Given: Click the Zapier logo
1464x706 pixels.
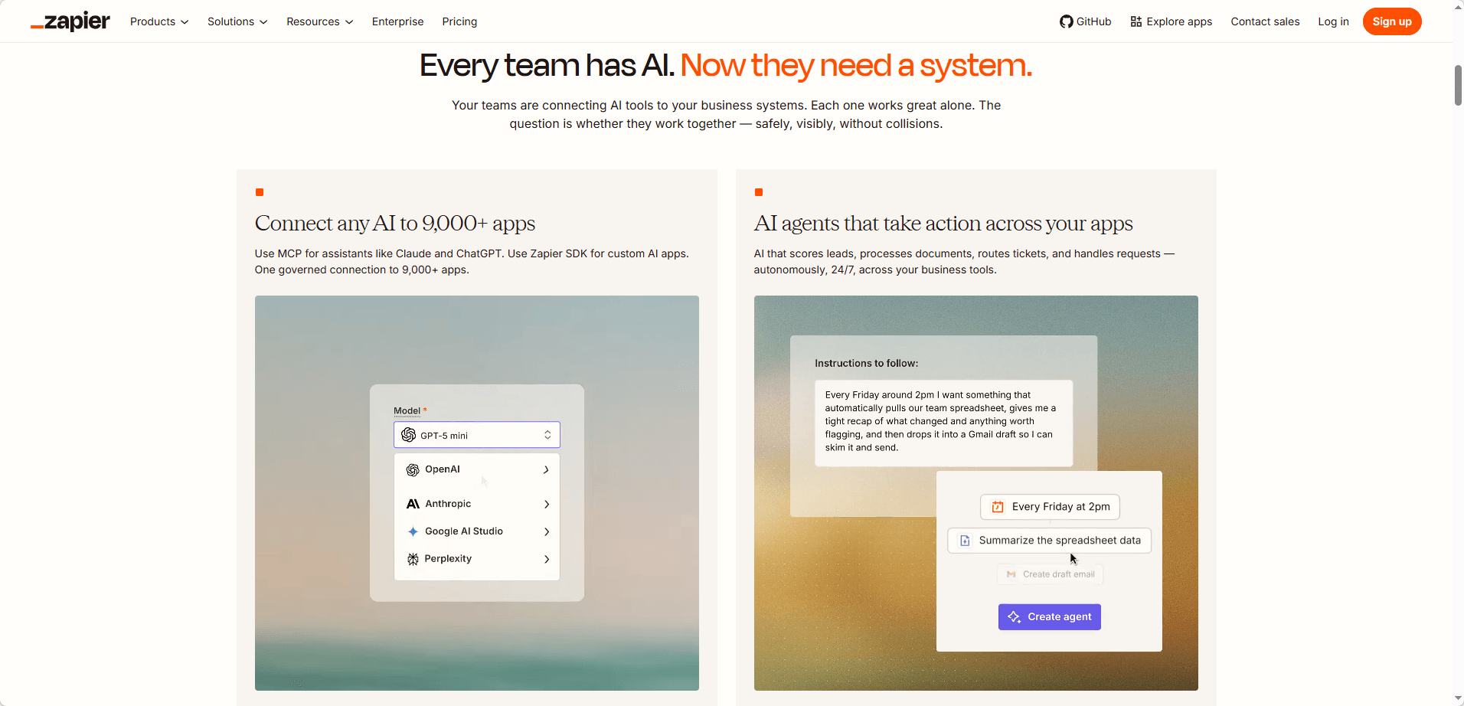Looking at the screenshot, I should (x=70, y=21).
